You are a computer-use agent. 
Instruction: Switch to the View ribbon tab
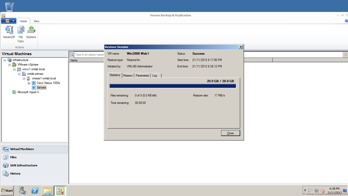(36, 21)
